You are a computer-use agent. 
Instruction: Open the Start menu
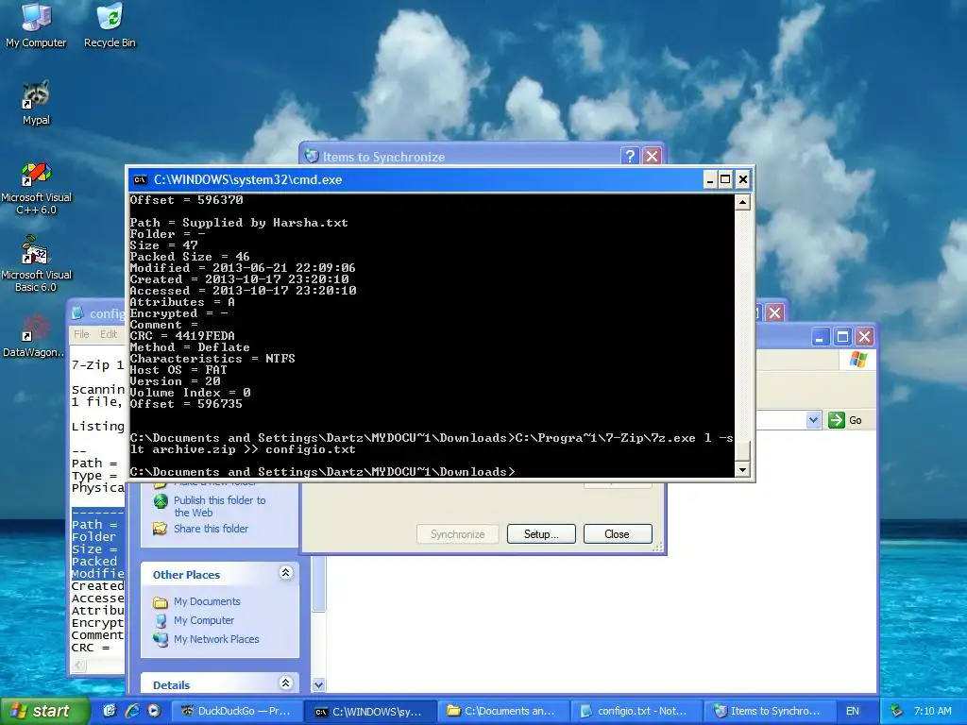(x=44, y=711)
